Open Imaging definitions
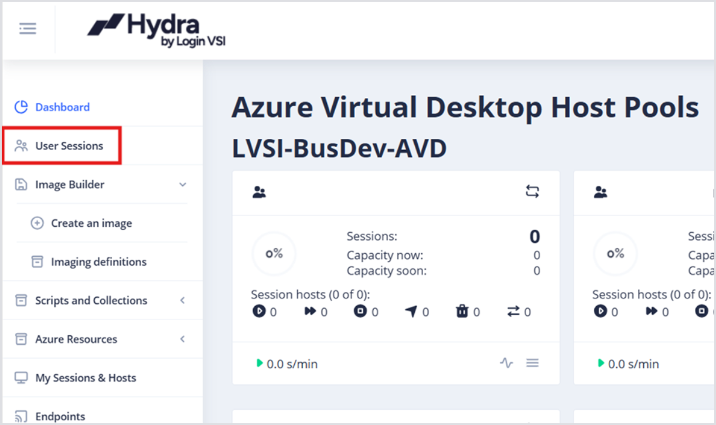 pyautogui.click(x=98, y=262)
